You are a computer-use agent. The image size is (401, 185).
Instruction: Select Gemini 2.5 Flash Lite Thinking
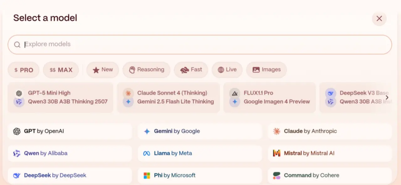coord(175,102)
